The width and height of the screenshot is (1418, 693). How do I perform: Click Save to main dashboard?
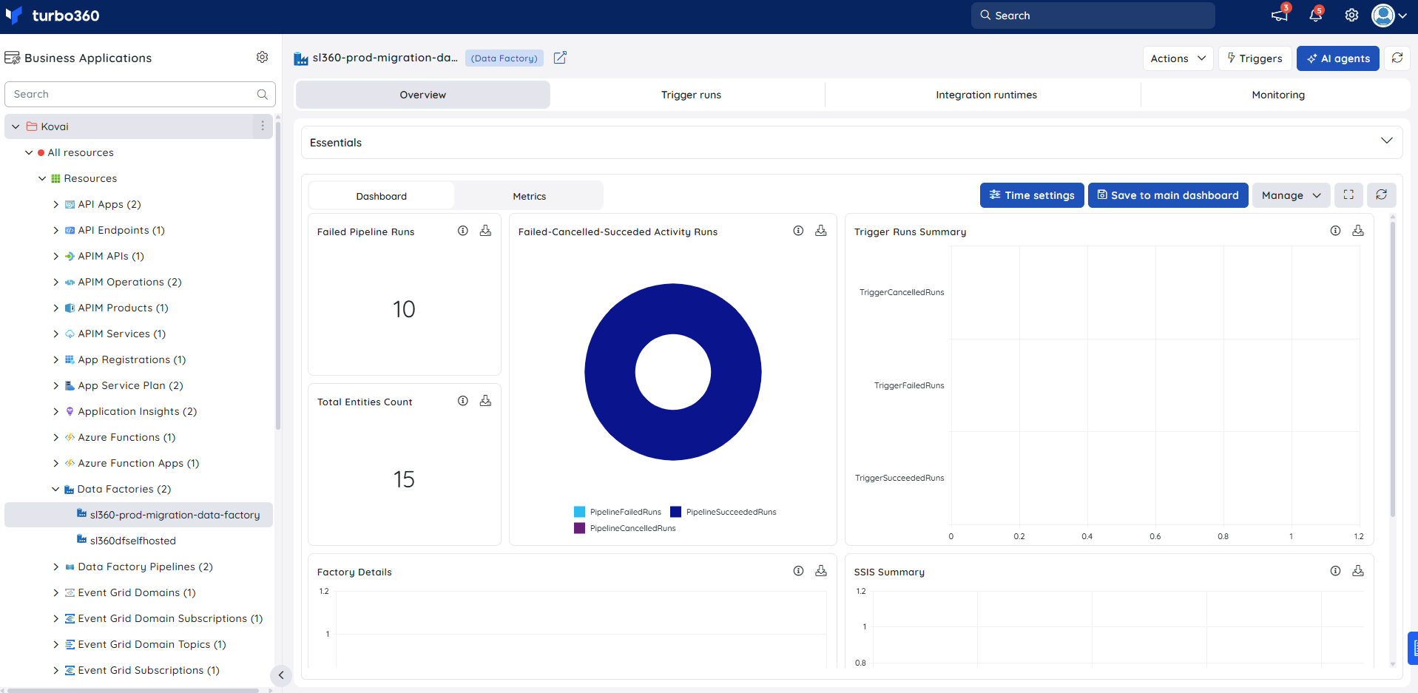coord(1168,195)
